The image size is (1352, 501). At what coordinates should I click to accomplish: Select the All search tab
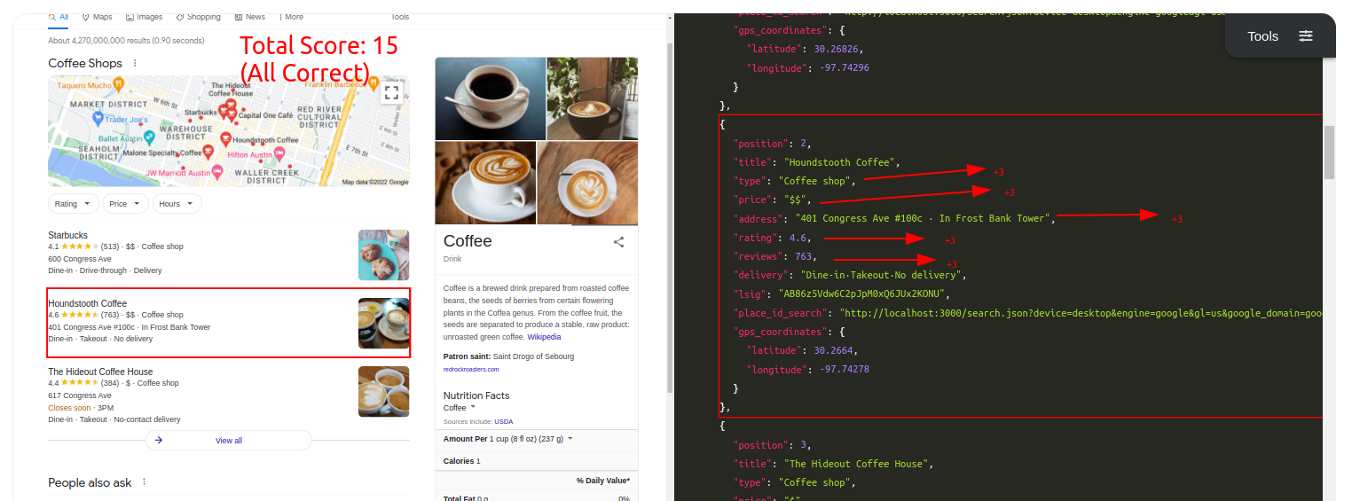pos(59,17)
